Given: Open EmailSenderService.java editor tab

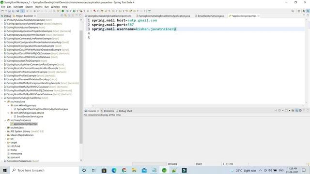Looking at the screenshot, I should [x=209, y=16].
